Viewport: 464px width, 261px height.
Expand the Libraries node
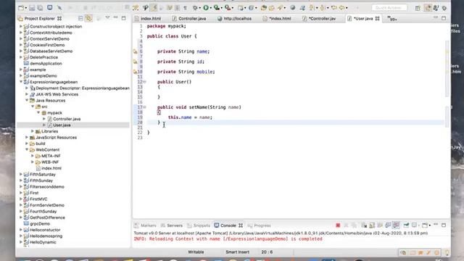33,131
